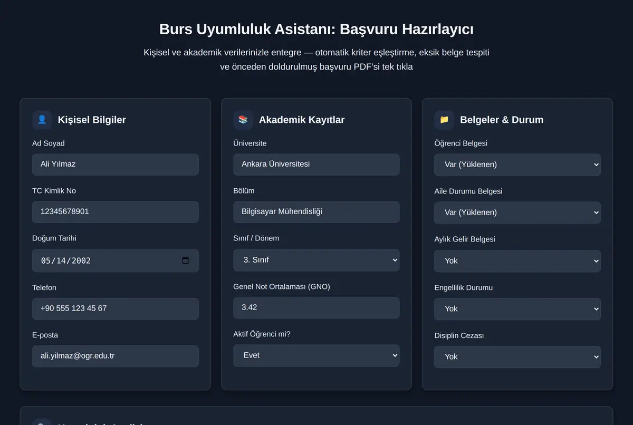The image size is (633, 425).
Task: Click the Öğrenci Belgesi label
Action: coord(461,143)
